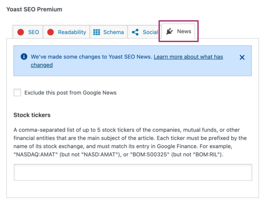The height and width of the screenshot is (203, 264).
Task: Select the News tab label
Action: click(184, 32)
